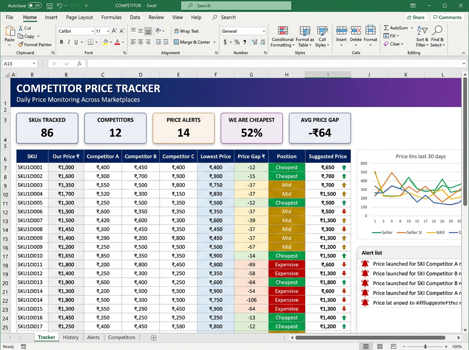Open the Data ribbon tab
469x350 pixels.
135,17
